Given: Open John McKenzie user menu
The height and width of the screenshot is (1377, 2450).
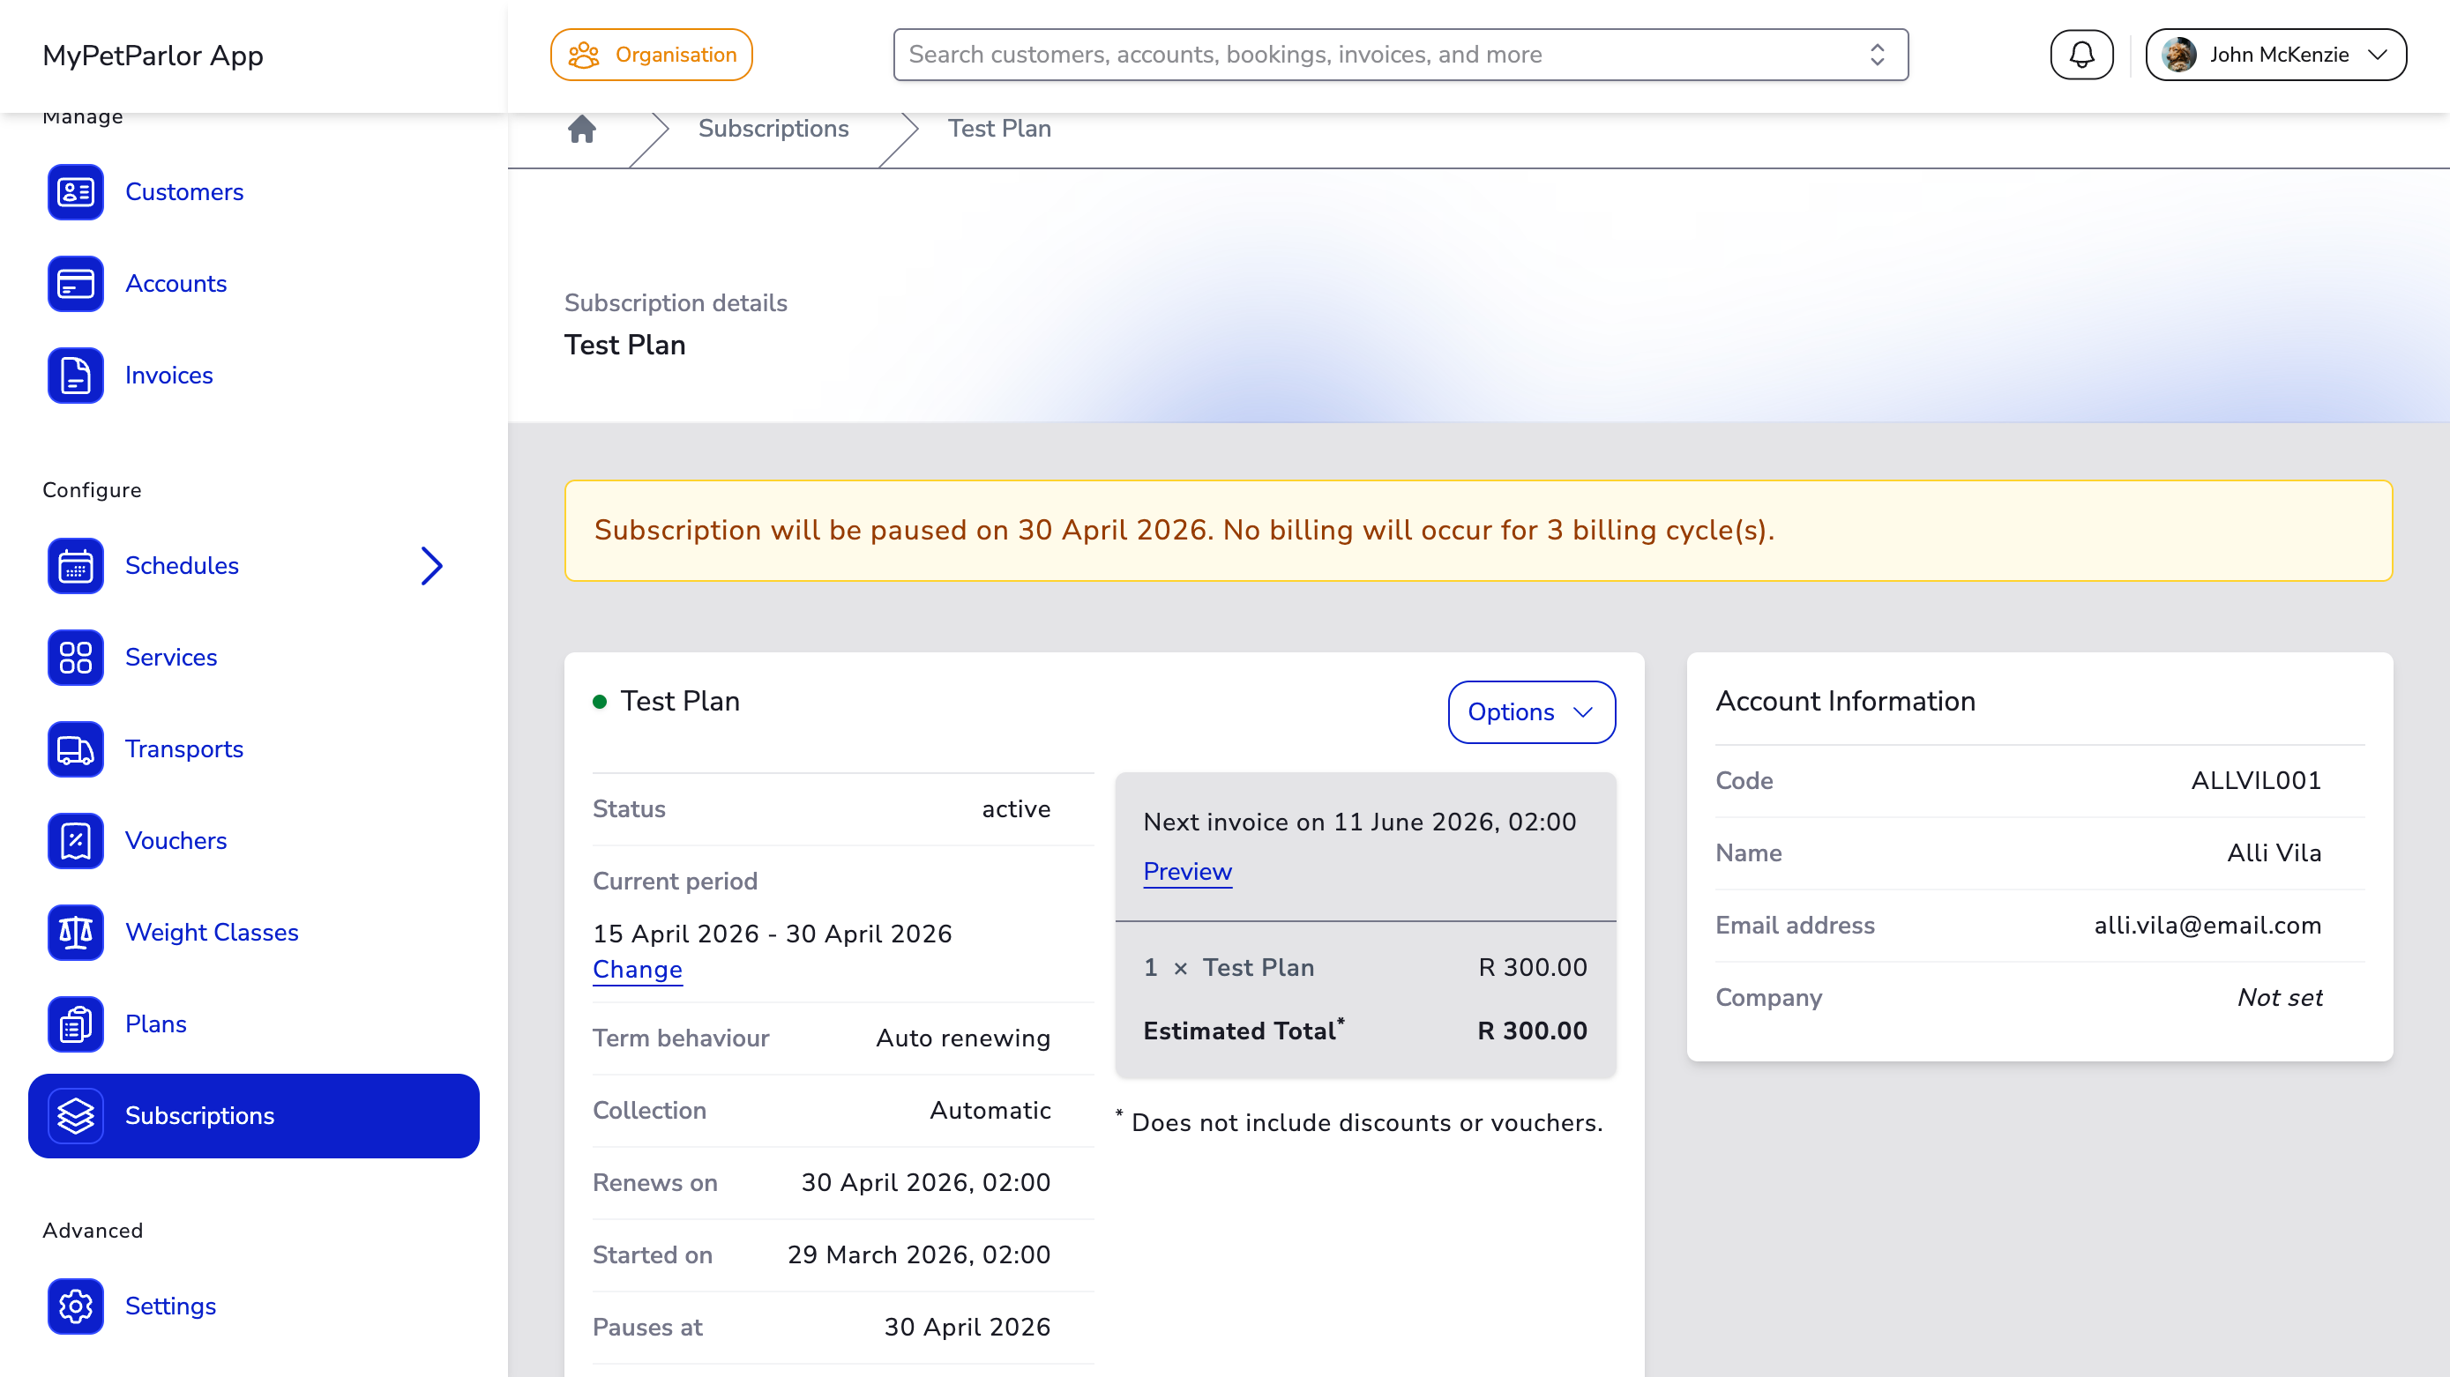Looking at the screenshot, I should click(2275, 56).
